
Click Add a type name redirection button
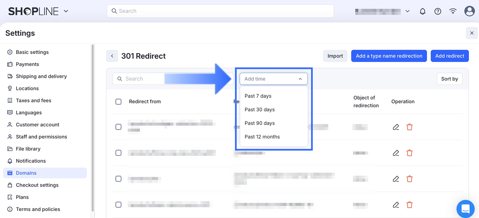pos(389,56)
